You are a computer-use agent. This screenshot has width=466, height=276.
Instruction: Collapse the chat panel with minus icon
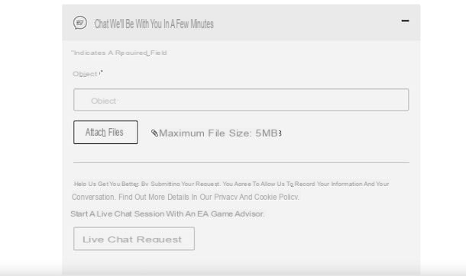[405, 21]
